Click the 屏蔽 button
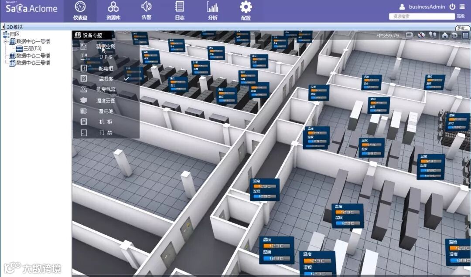The image size is (471, 277). click(x=463, y=28)
